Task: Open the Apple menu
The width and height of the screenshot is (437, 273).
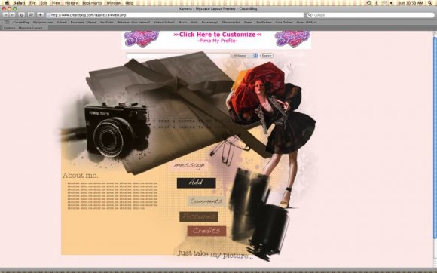Action: click(x=7, y=3)
